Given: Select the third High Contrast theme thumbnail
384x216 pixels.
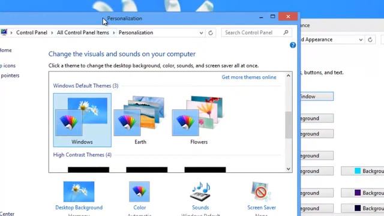Looking at the screenshot, I should tap(205, 170).
